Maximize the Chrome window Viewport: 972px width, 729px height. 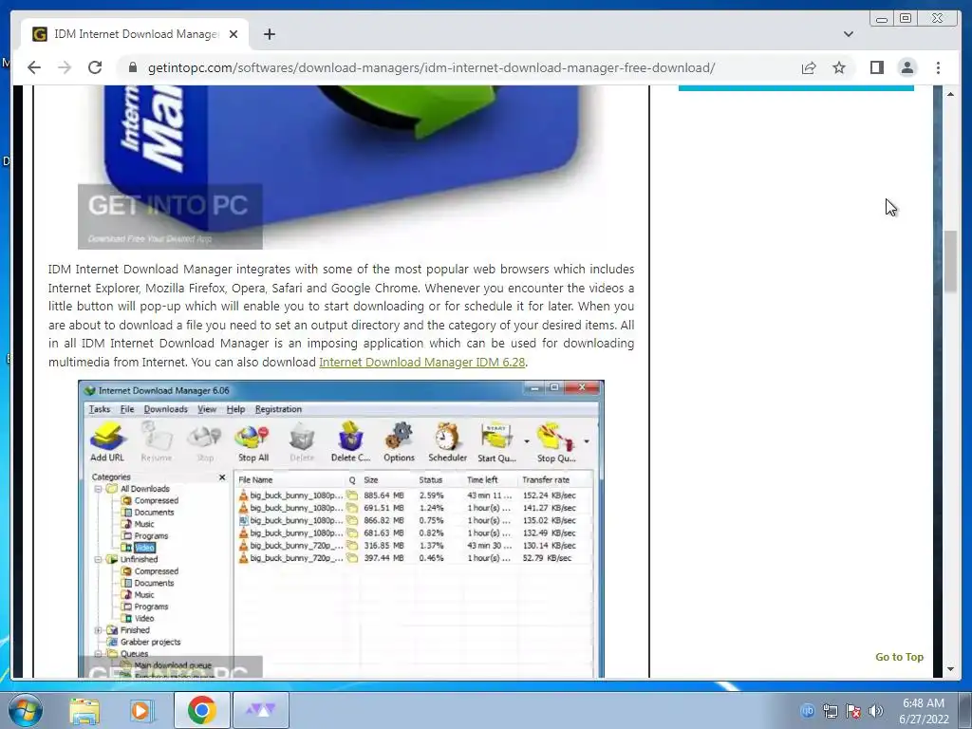click(x=905, y=18)
